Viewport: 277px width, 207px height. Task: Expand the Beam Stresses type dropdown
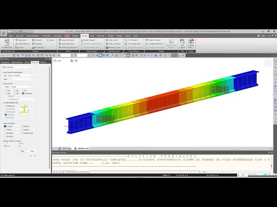point(16,67)
